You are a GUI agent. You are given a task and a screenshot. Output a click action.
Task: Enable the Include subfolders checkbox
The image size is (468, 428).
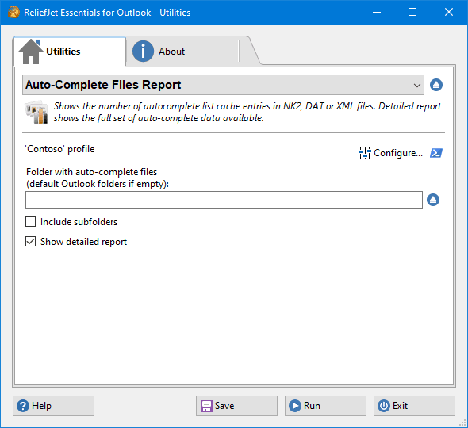pyautogui.click(x=30, y=222)
